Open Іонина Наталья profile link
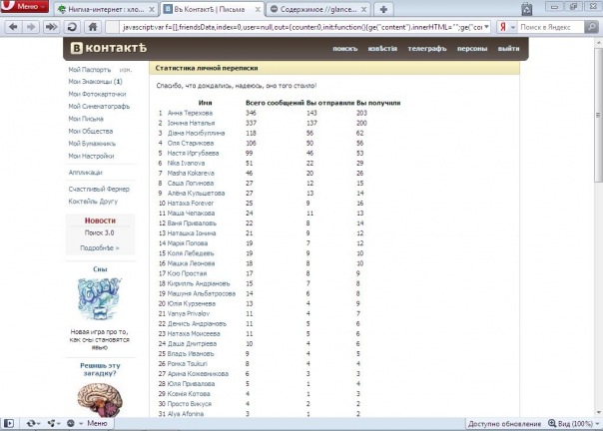Image resolution: width=603 pixels, height=431 pixels. tap(191, 123)
